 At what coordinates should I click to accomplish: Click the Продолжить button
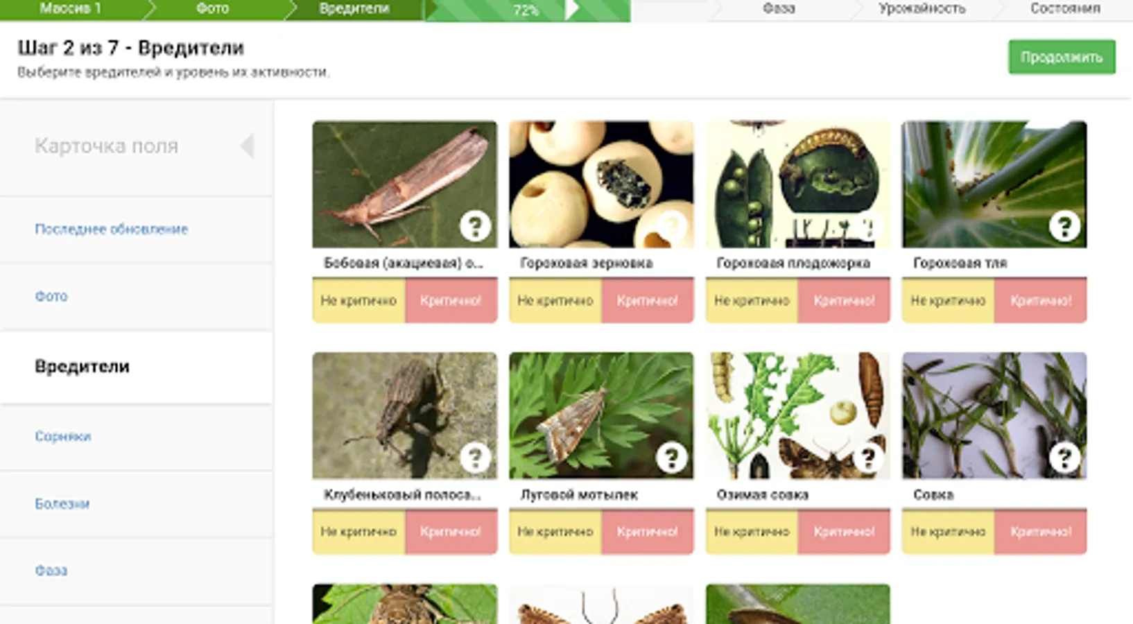(x=1062, y=57)
